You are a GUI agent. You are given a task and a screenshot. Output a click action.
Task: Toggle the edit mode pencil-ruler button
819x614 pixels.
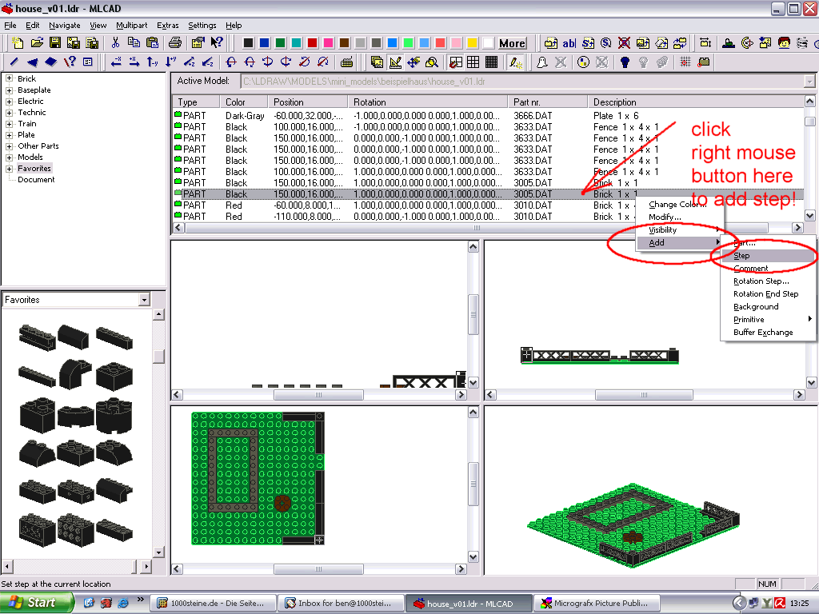coord(395,62)
